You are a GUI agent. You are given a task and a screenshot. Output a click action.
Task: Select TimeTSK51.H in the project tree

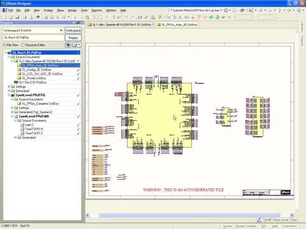[34, 129]
